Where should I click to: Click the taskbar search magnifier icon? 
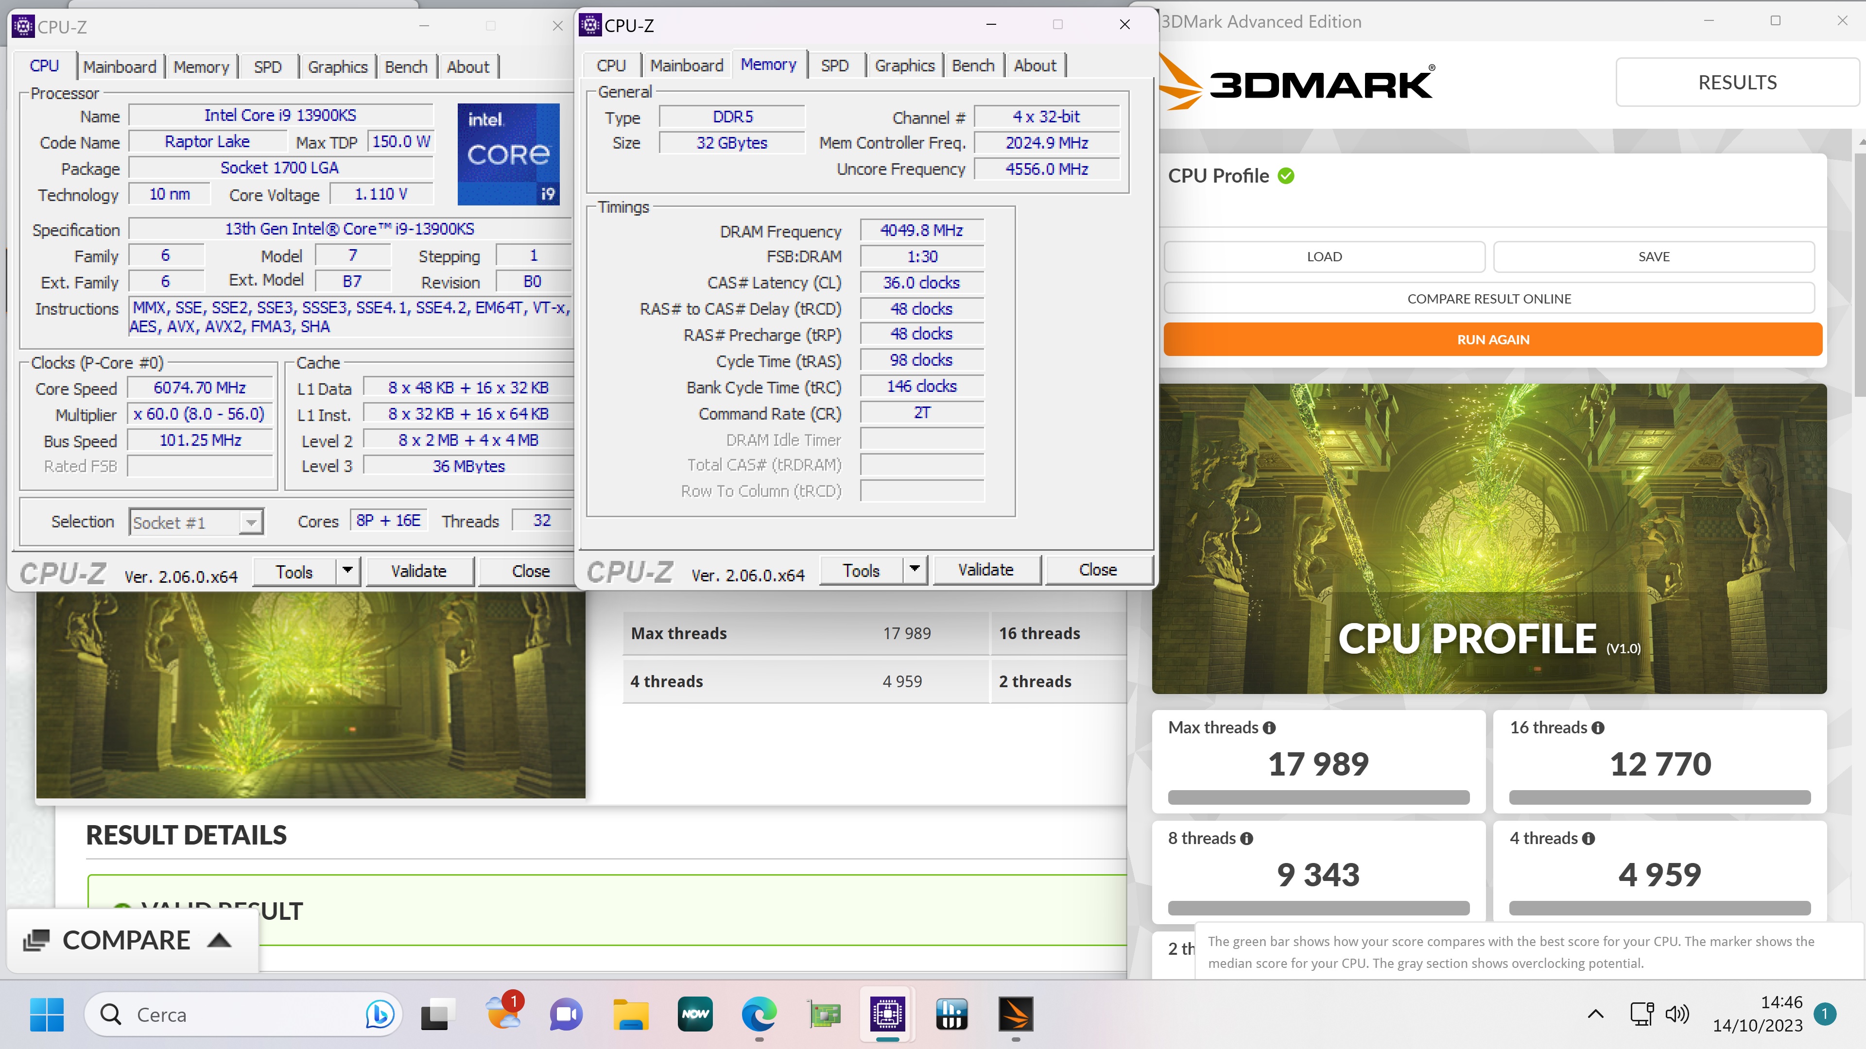coord(111,1014)
